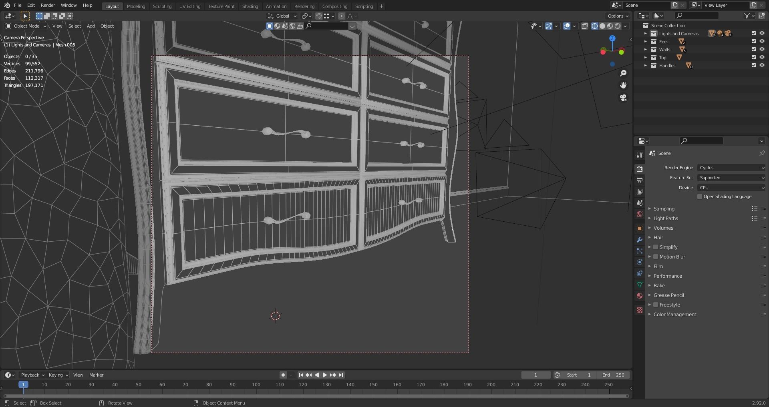The image size is (769, 407).
Task: Open the World Properties tab icon
Action: click(x=640, y=214)
